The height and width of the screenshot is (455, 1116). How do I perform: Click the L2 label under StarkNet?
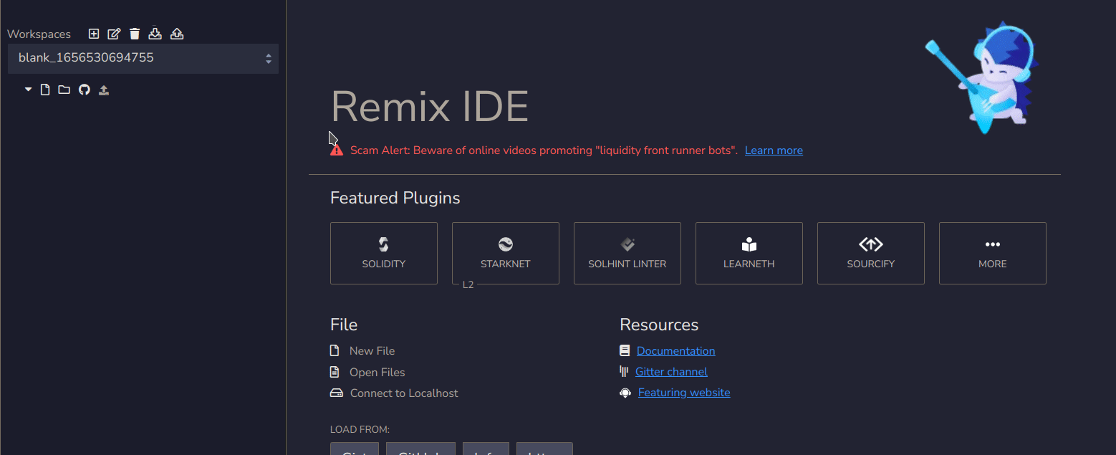468,284
